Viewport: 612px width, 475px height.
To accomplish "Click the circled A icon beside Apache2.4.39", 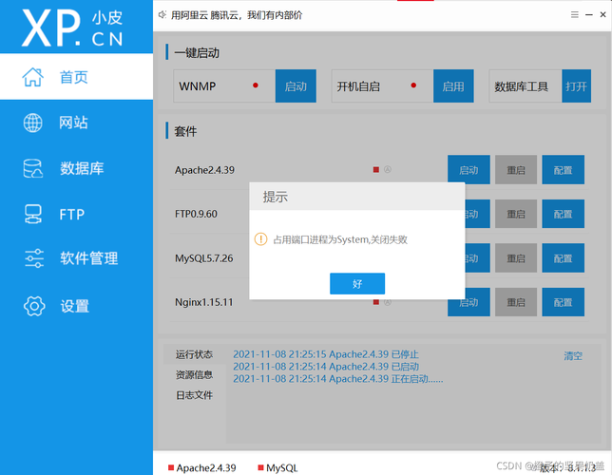I will point(387,169).
